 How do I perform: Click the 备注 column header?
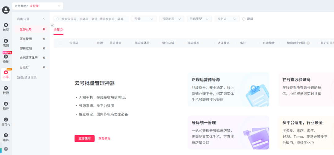click(243, 43)
